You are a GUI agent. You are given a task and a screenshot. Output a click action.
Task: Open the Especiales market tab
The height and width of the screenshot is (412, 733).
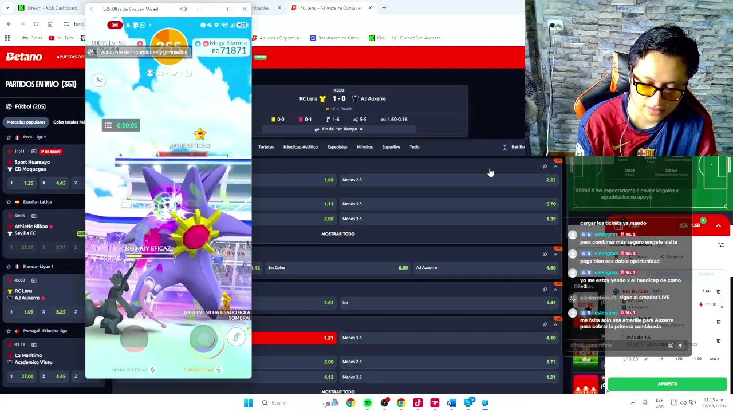point(337,147)
